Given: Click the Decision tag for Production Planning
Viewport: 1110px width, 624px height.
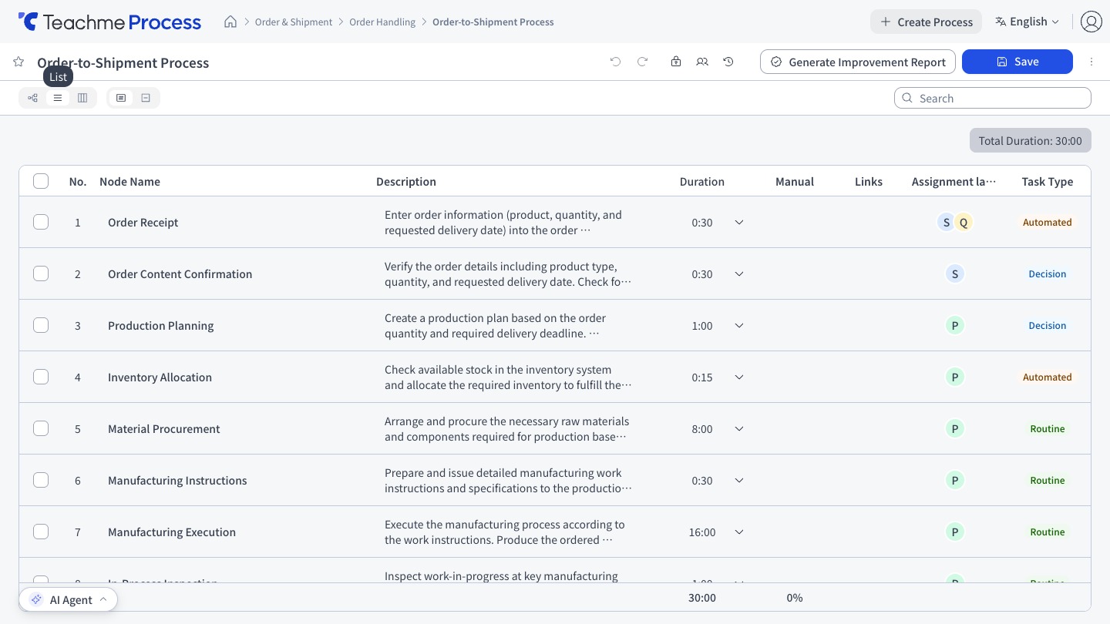Looking at the screenshot, I should coord(1048,326).
